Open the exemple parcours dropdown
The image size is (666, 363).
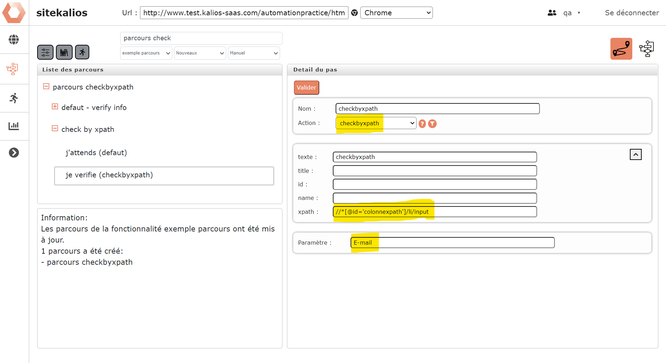tap(146, 53)
